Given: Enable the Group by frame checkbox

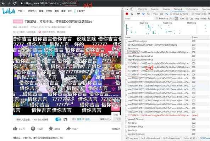Looking at the screenshot, I should coord(171,14).
